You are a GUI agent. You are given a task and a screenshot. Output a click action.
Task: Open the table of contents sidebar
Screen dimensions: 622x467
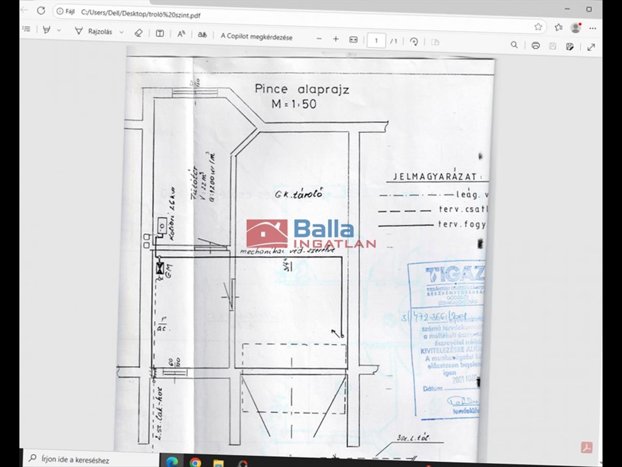click(x=26, y=30)
